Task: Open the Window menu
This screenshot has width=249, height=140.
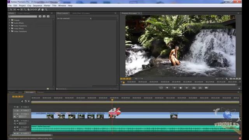Action: coord(62,5)
